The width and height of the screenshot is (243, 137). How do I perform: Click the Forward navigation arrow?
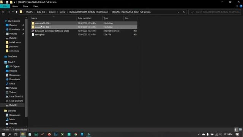pos(9,12)
